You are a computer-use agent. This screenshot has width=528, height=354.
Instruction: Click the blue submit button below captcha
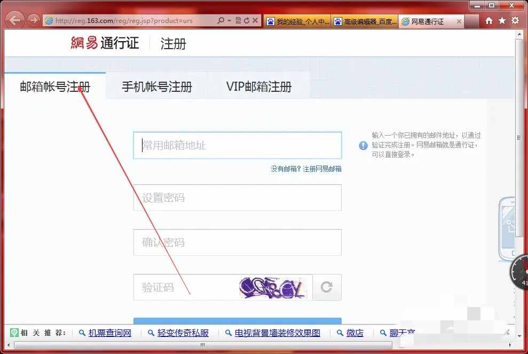238,321
